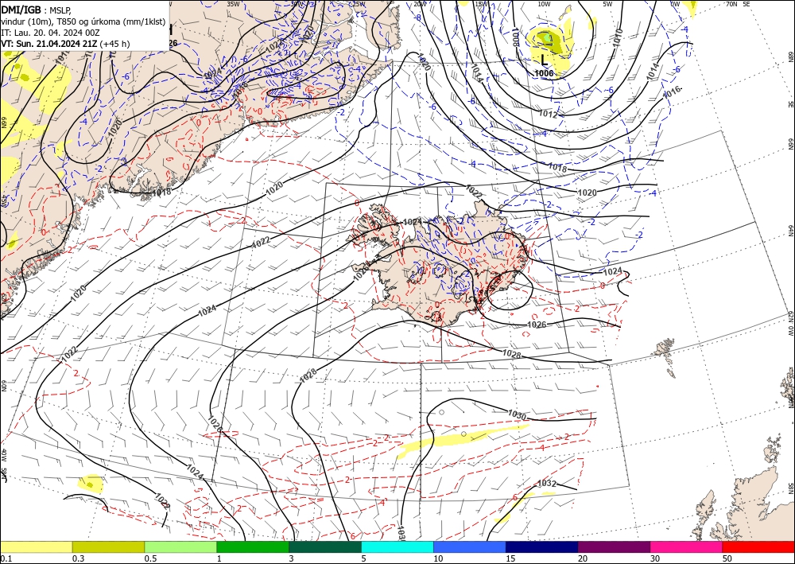Click the '0.5' legend scale value
The width and height of the screenshot is (795, 564).
pos(150,558)
